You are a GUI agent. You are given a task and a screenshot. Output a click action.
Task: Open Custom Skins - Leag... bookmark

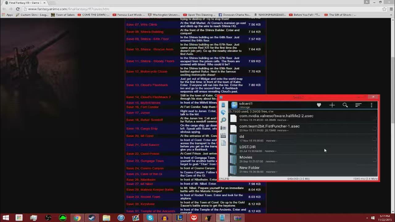32,15
